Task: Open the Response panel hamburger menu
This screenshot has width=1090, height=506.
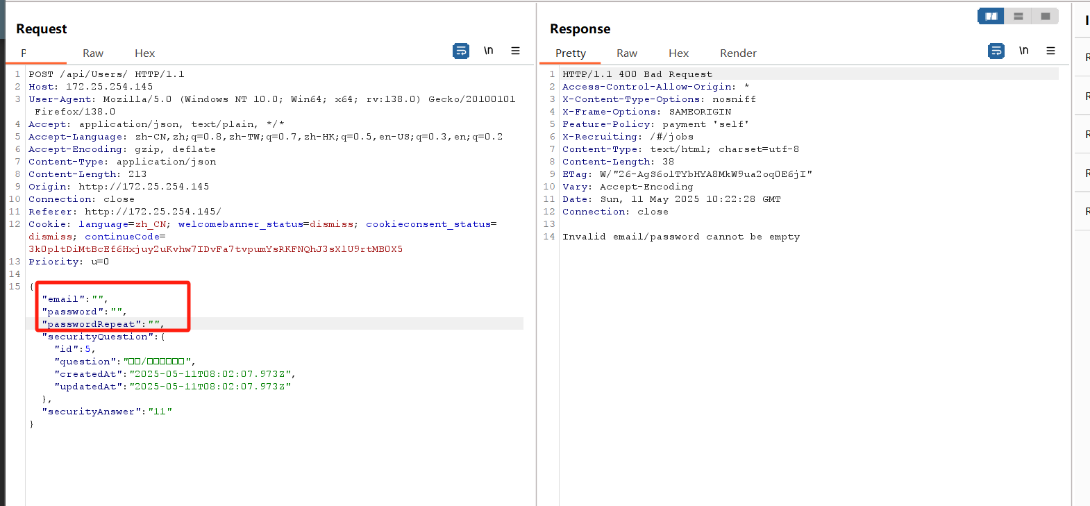Action: coord(1051,51)
